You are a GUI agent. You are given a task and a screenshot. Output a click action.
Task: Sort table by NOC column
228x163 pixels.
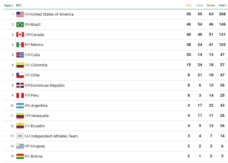point(19,5)
